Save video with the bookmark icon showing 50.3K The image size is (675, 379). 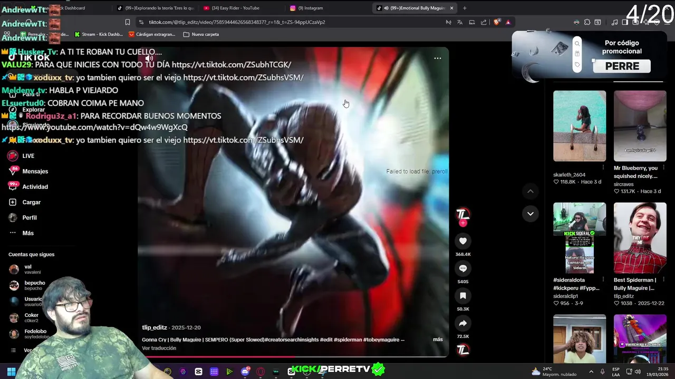pyautogui.click(x=462, y=296)
